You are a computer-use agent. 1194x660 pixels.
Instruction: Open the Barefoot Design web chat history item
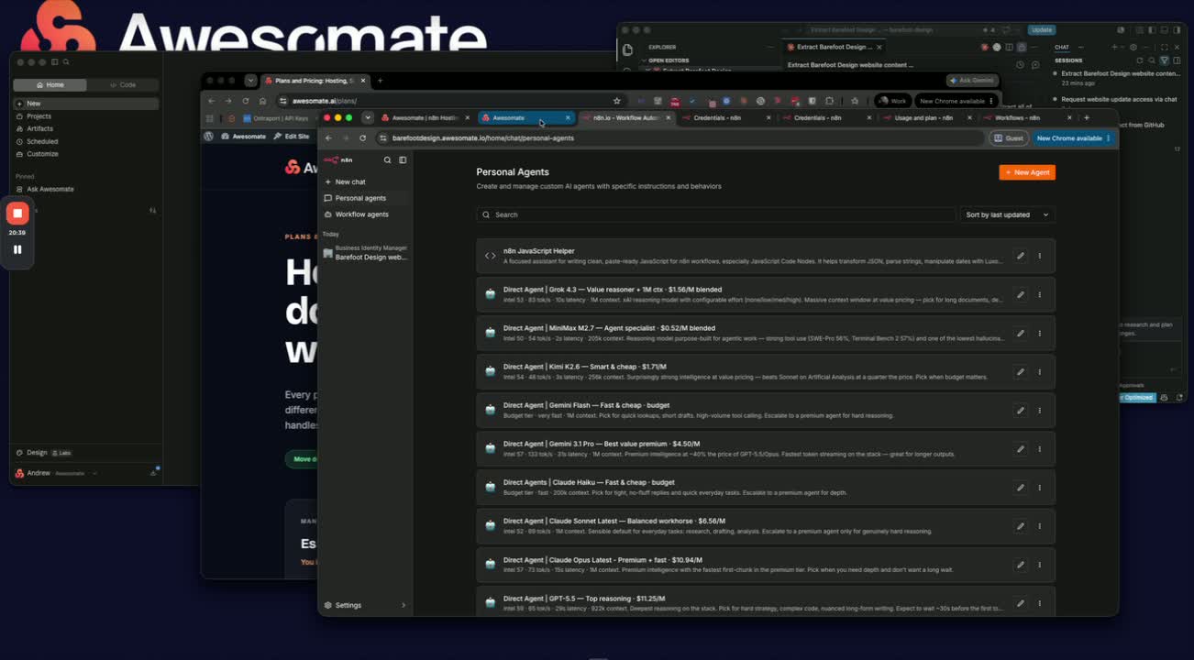point(365,253)
